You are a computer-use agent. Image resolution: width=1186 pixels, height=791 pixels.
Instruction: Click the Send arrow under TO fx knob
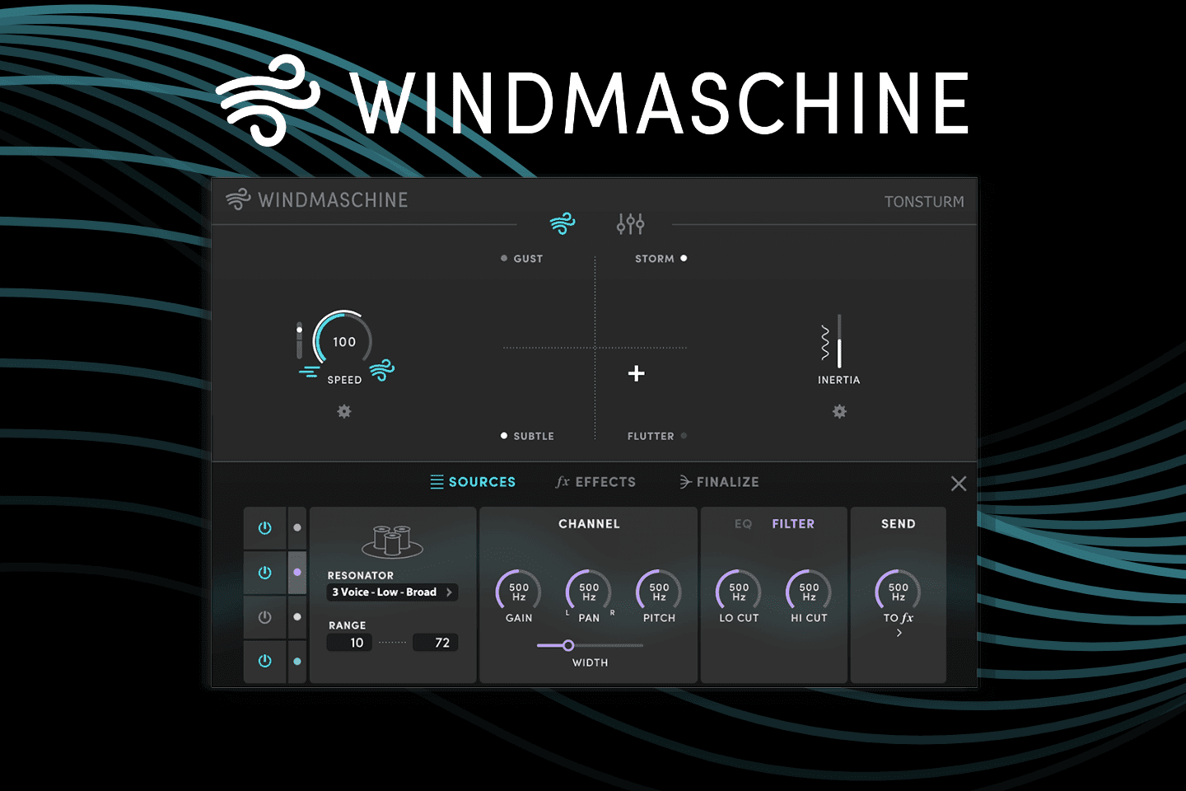pyautogui.click(x=899, y=632)
